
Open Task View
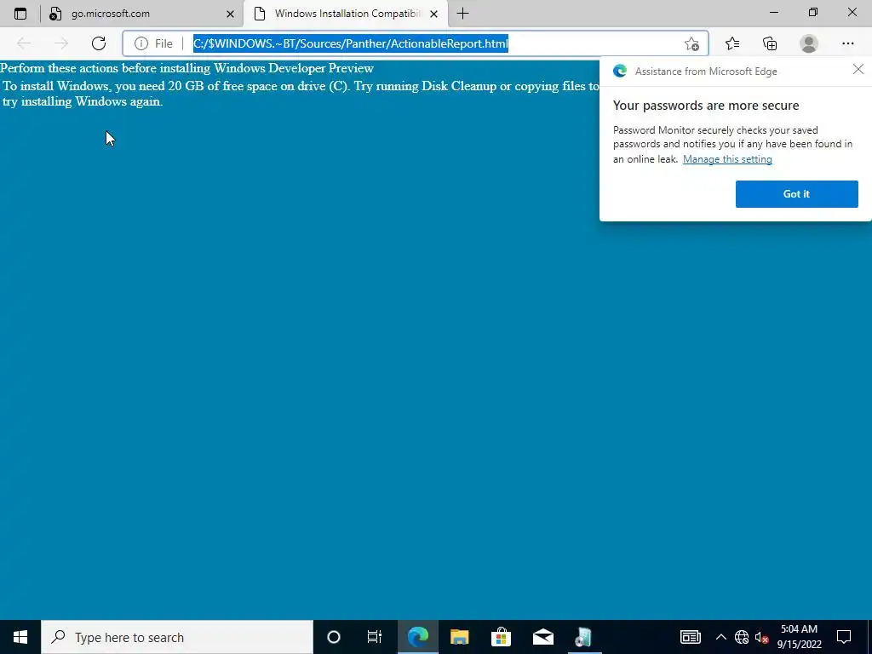point(375,637)
